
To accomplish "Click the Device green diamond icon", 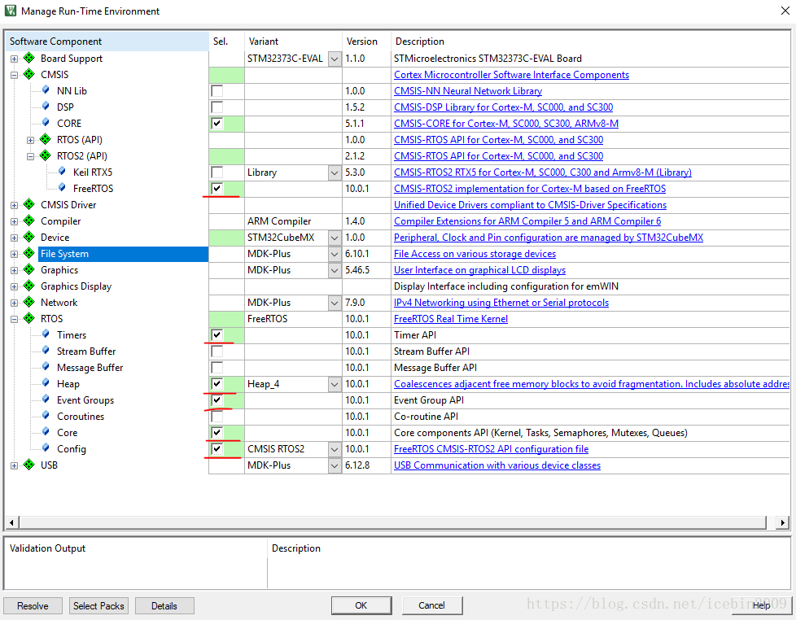I will tap(29, 237).
